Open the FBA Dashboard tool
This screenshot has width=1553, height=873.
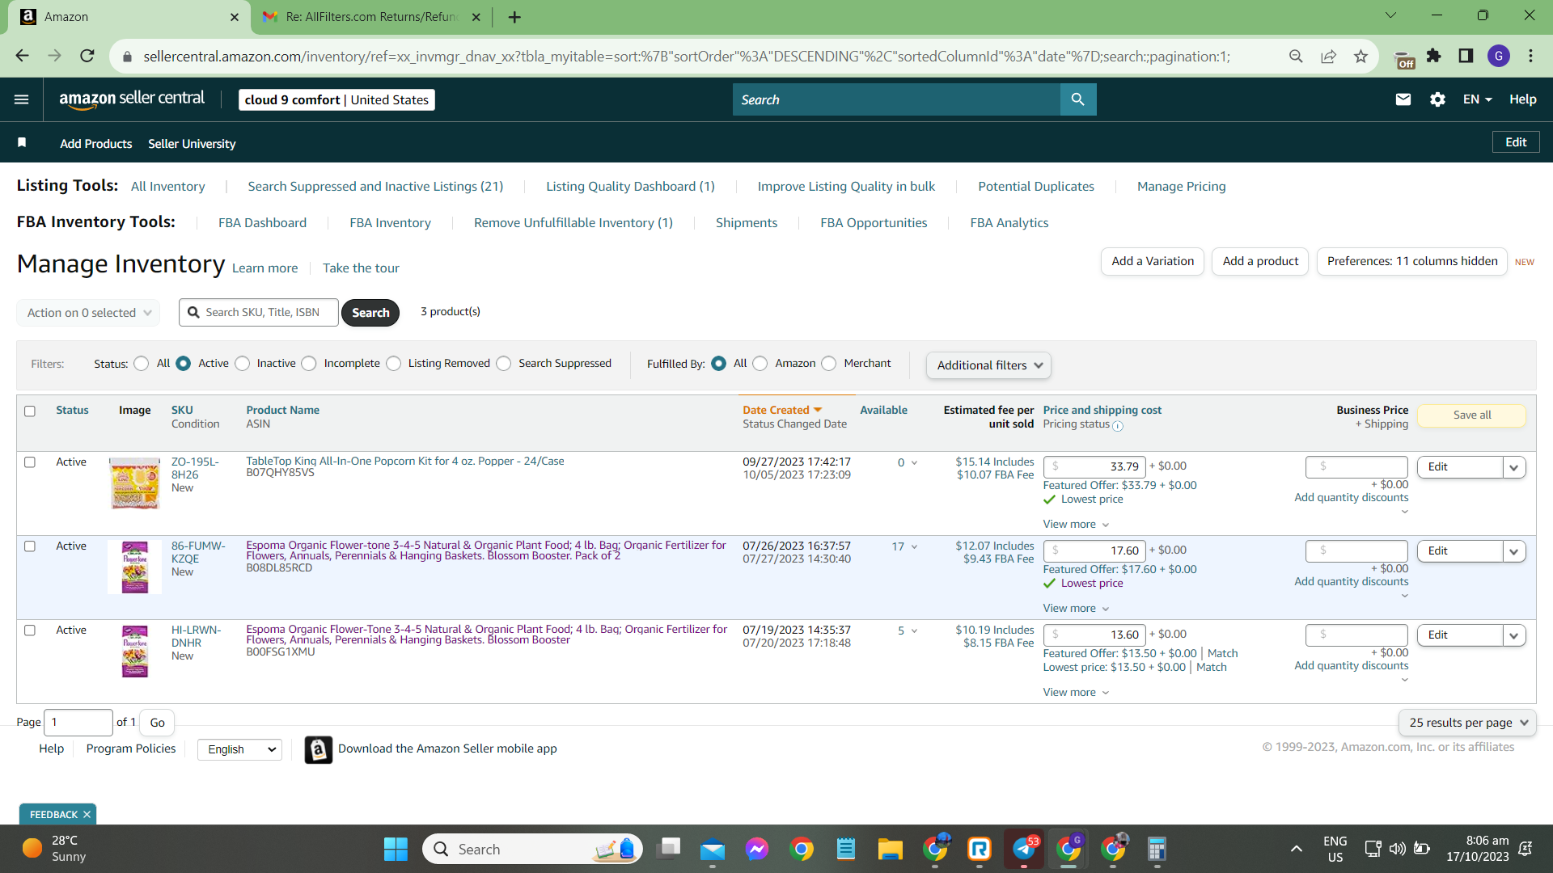point(262,223)
